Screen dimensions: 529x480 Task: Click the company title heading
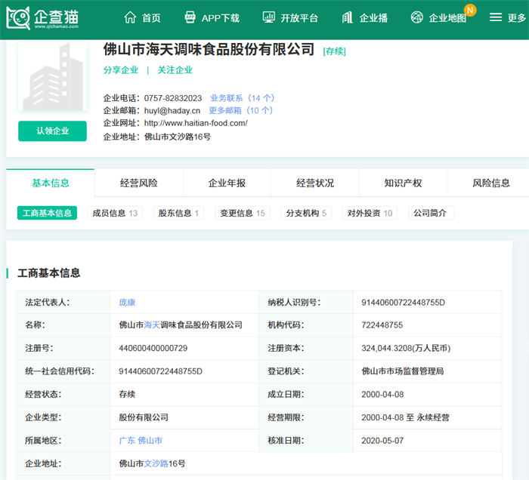pyautogui.click(x=209, y=50)
